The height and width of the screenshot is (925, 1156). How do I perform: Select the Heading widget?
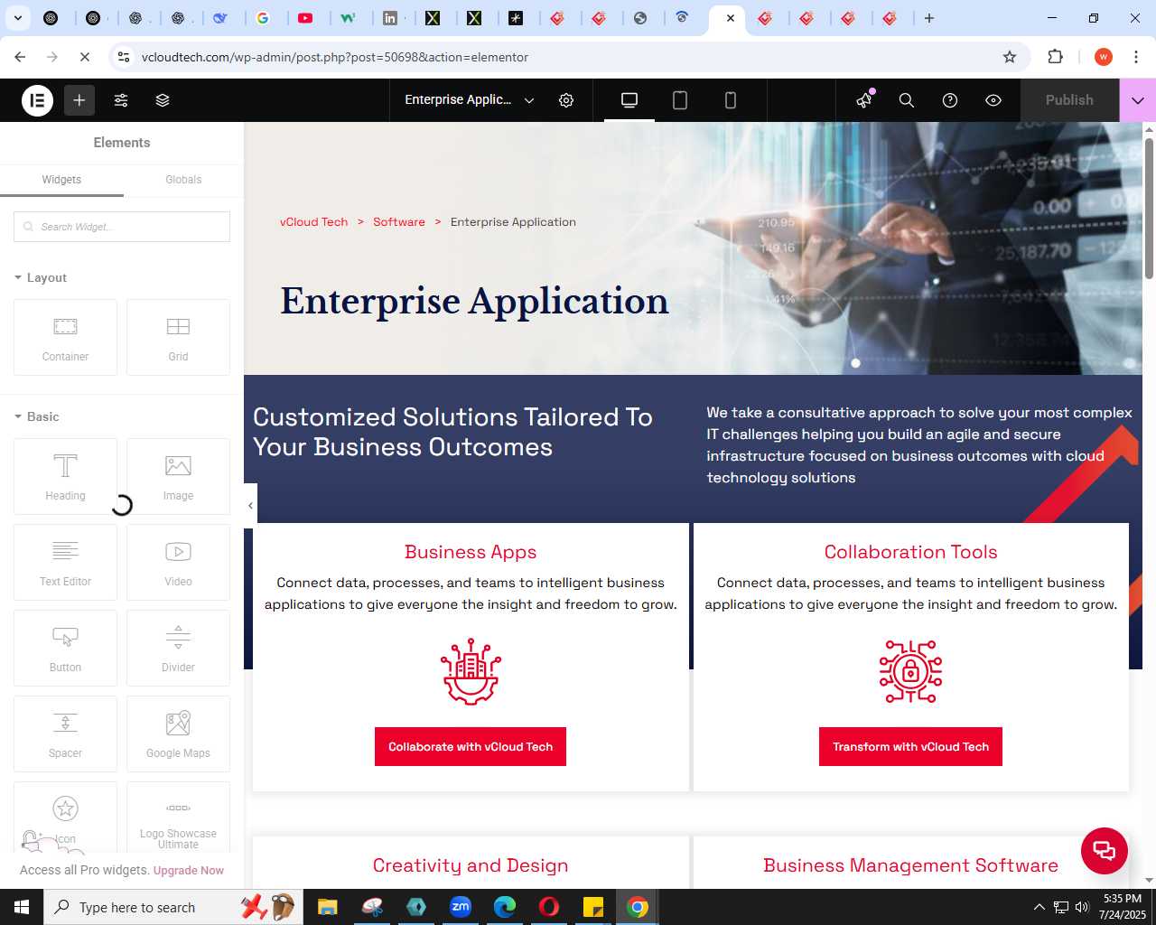[65, 476]
